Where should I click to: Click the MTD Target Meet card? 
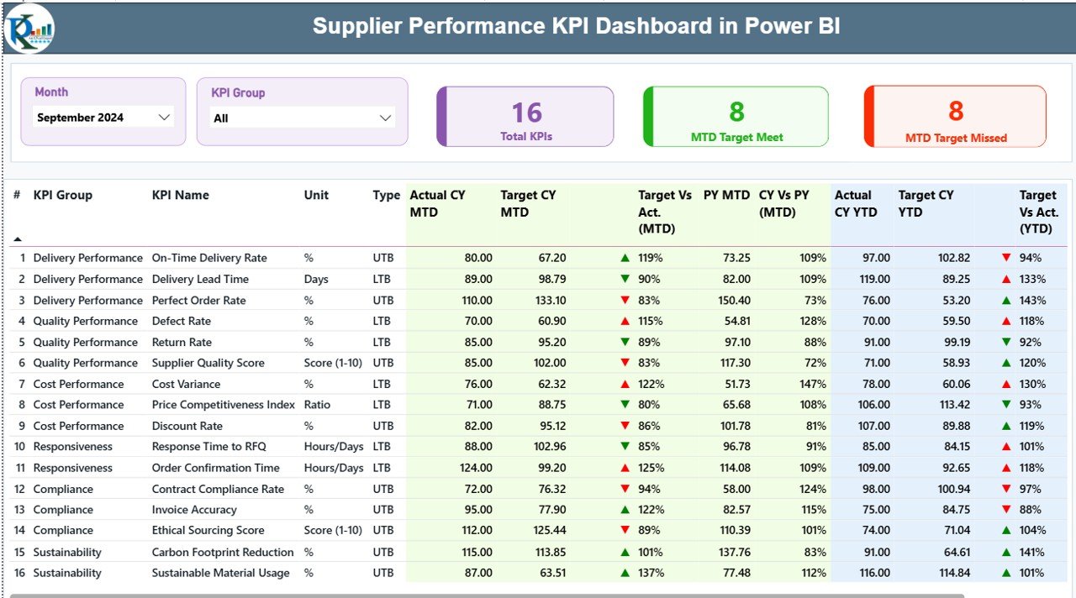click(x=736, y=117)
